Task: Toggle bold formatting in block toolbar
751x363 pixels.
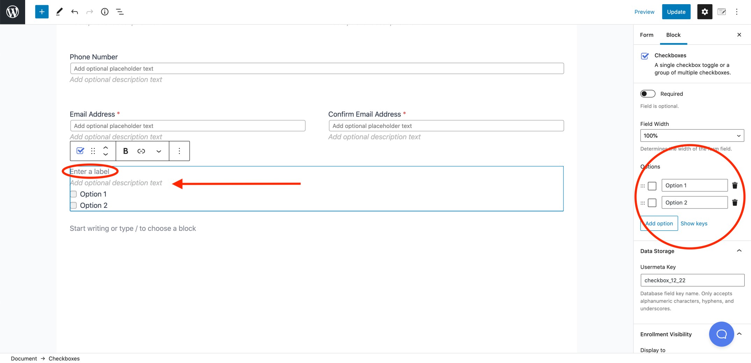Action: click(125, 151)
